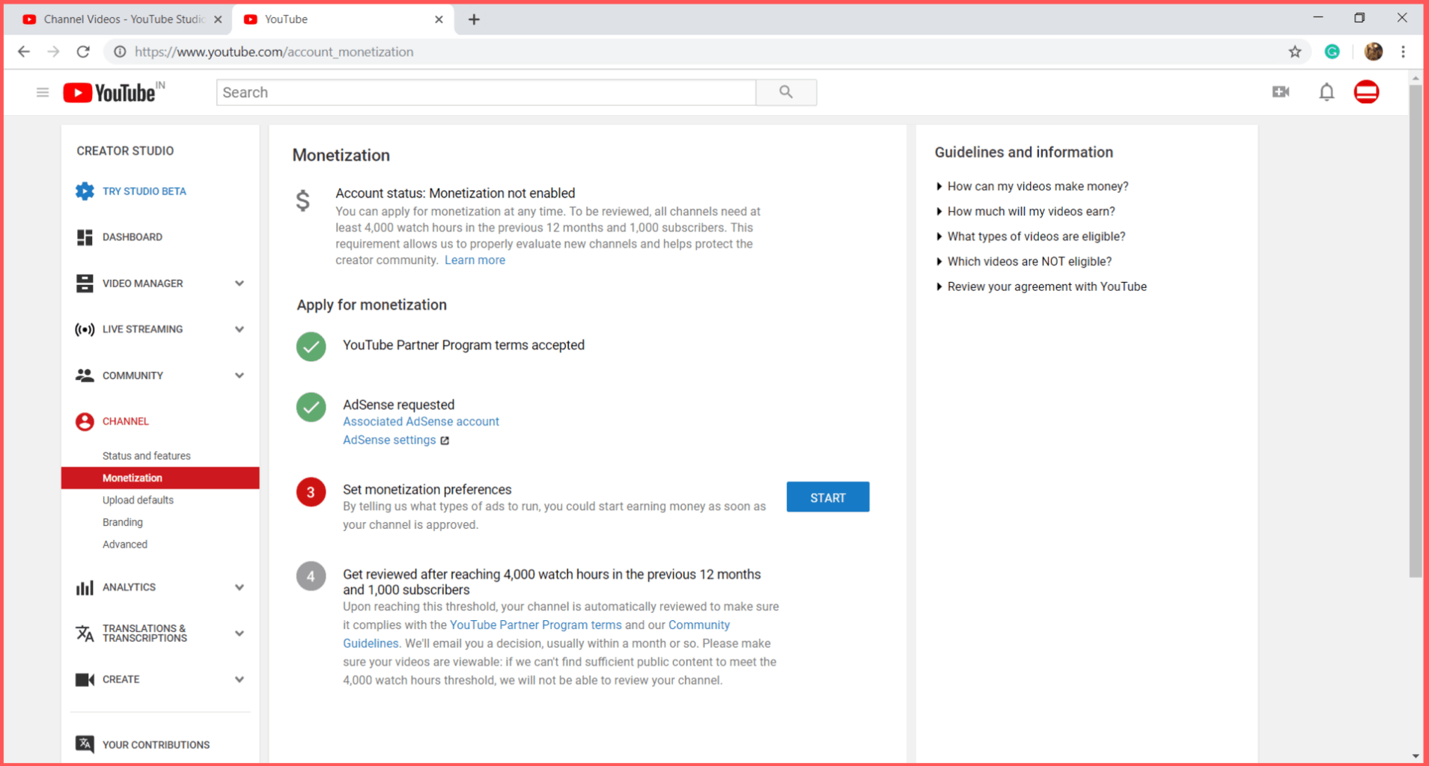Open the Chrome three-dot menu
The width and height of the screenshot is (1429, 766).
(x=1404, y=52)
